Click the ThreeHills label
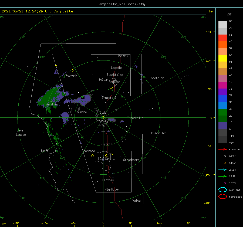 [x=136, y=118]
